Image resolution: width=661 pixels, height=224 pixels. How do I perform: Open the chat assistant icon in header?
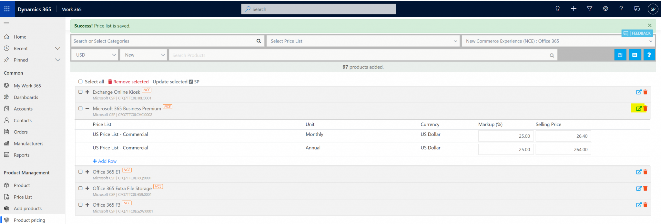tap(637, 9)
